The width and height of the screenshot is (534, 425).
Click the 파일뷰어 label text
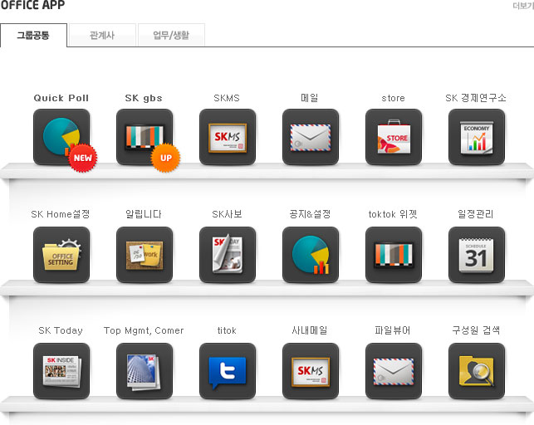[x=393, y=330]
